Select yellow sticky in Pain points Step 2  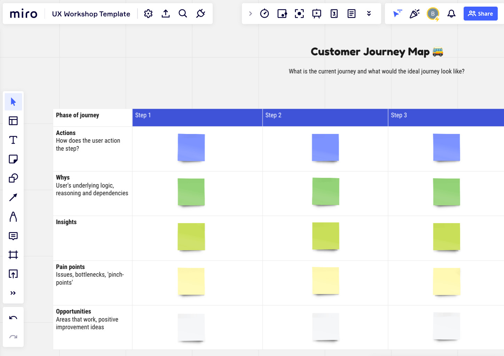(x=326, y=280)
